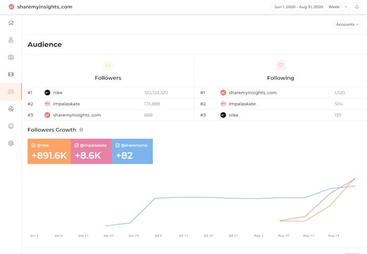Image resolution: width=367 pixels, height=254 pixels.
Task: Click the blue +82 sharemyinsights card
Action: 132,151
